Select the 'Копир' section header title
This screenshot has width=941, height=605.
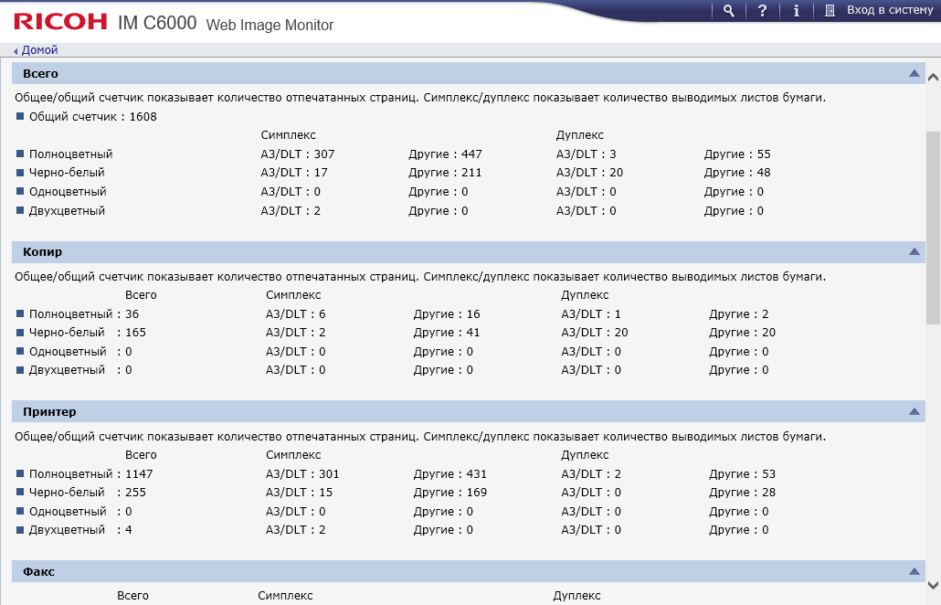pos(42,251)
